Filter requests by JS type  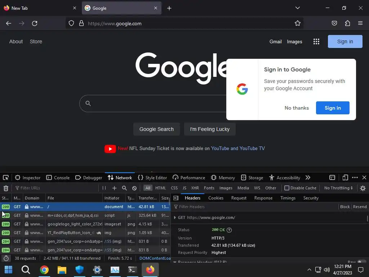(184, 188)
